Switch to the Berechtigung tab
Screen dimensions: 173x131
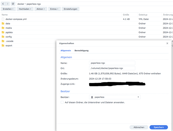(82, 51)
